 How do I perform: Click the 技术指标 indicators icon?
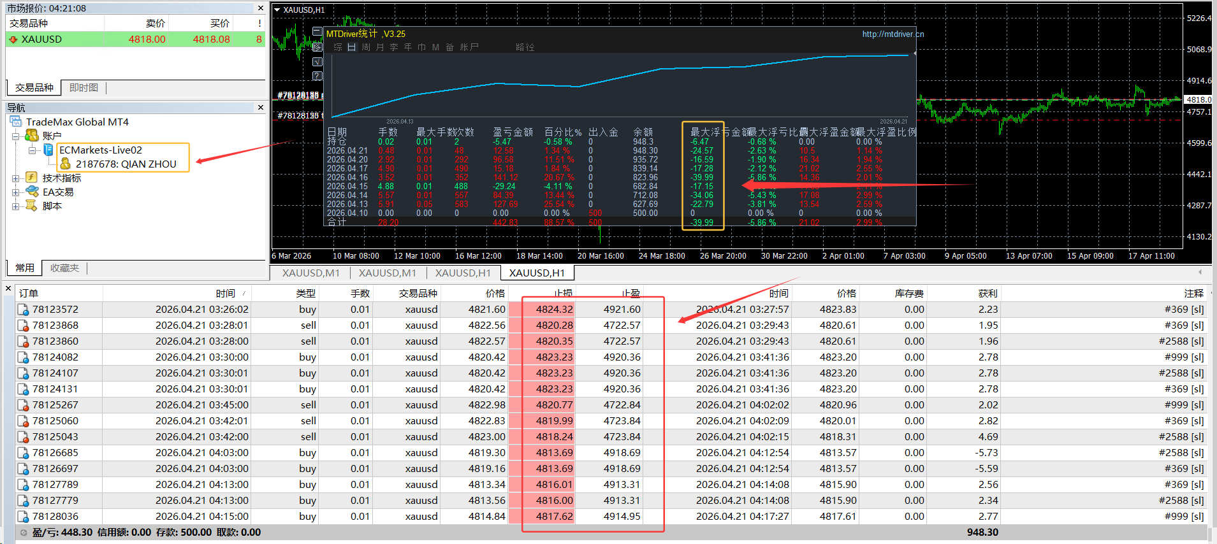tap(32, 178)
